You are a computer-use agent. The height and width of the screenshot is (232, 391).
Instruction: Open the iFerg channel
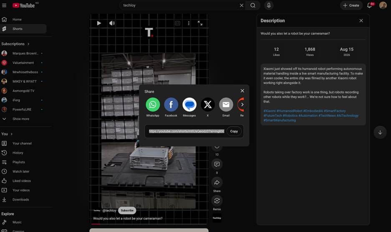coord(23,100)
